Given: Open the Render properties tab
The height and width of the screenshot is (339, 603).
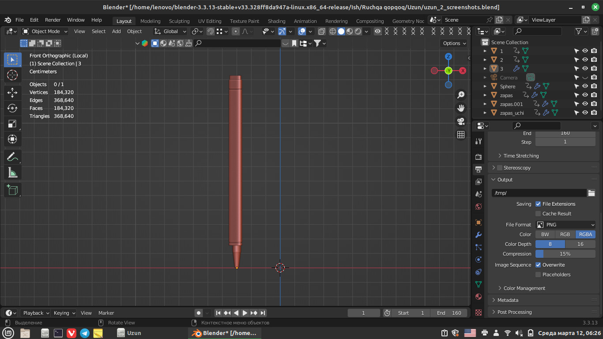Looking at the screenshot, I should (479, 157).
